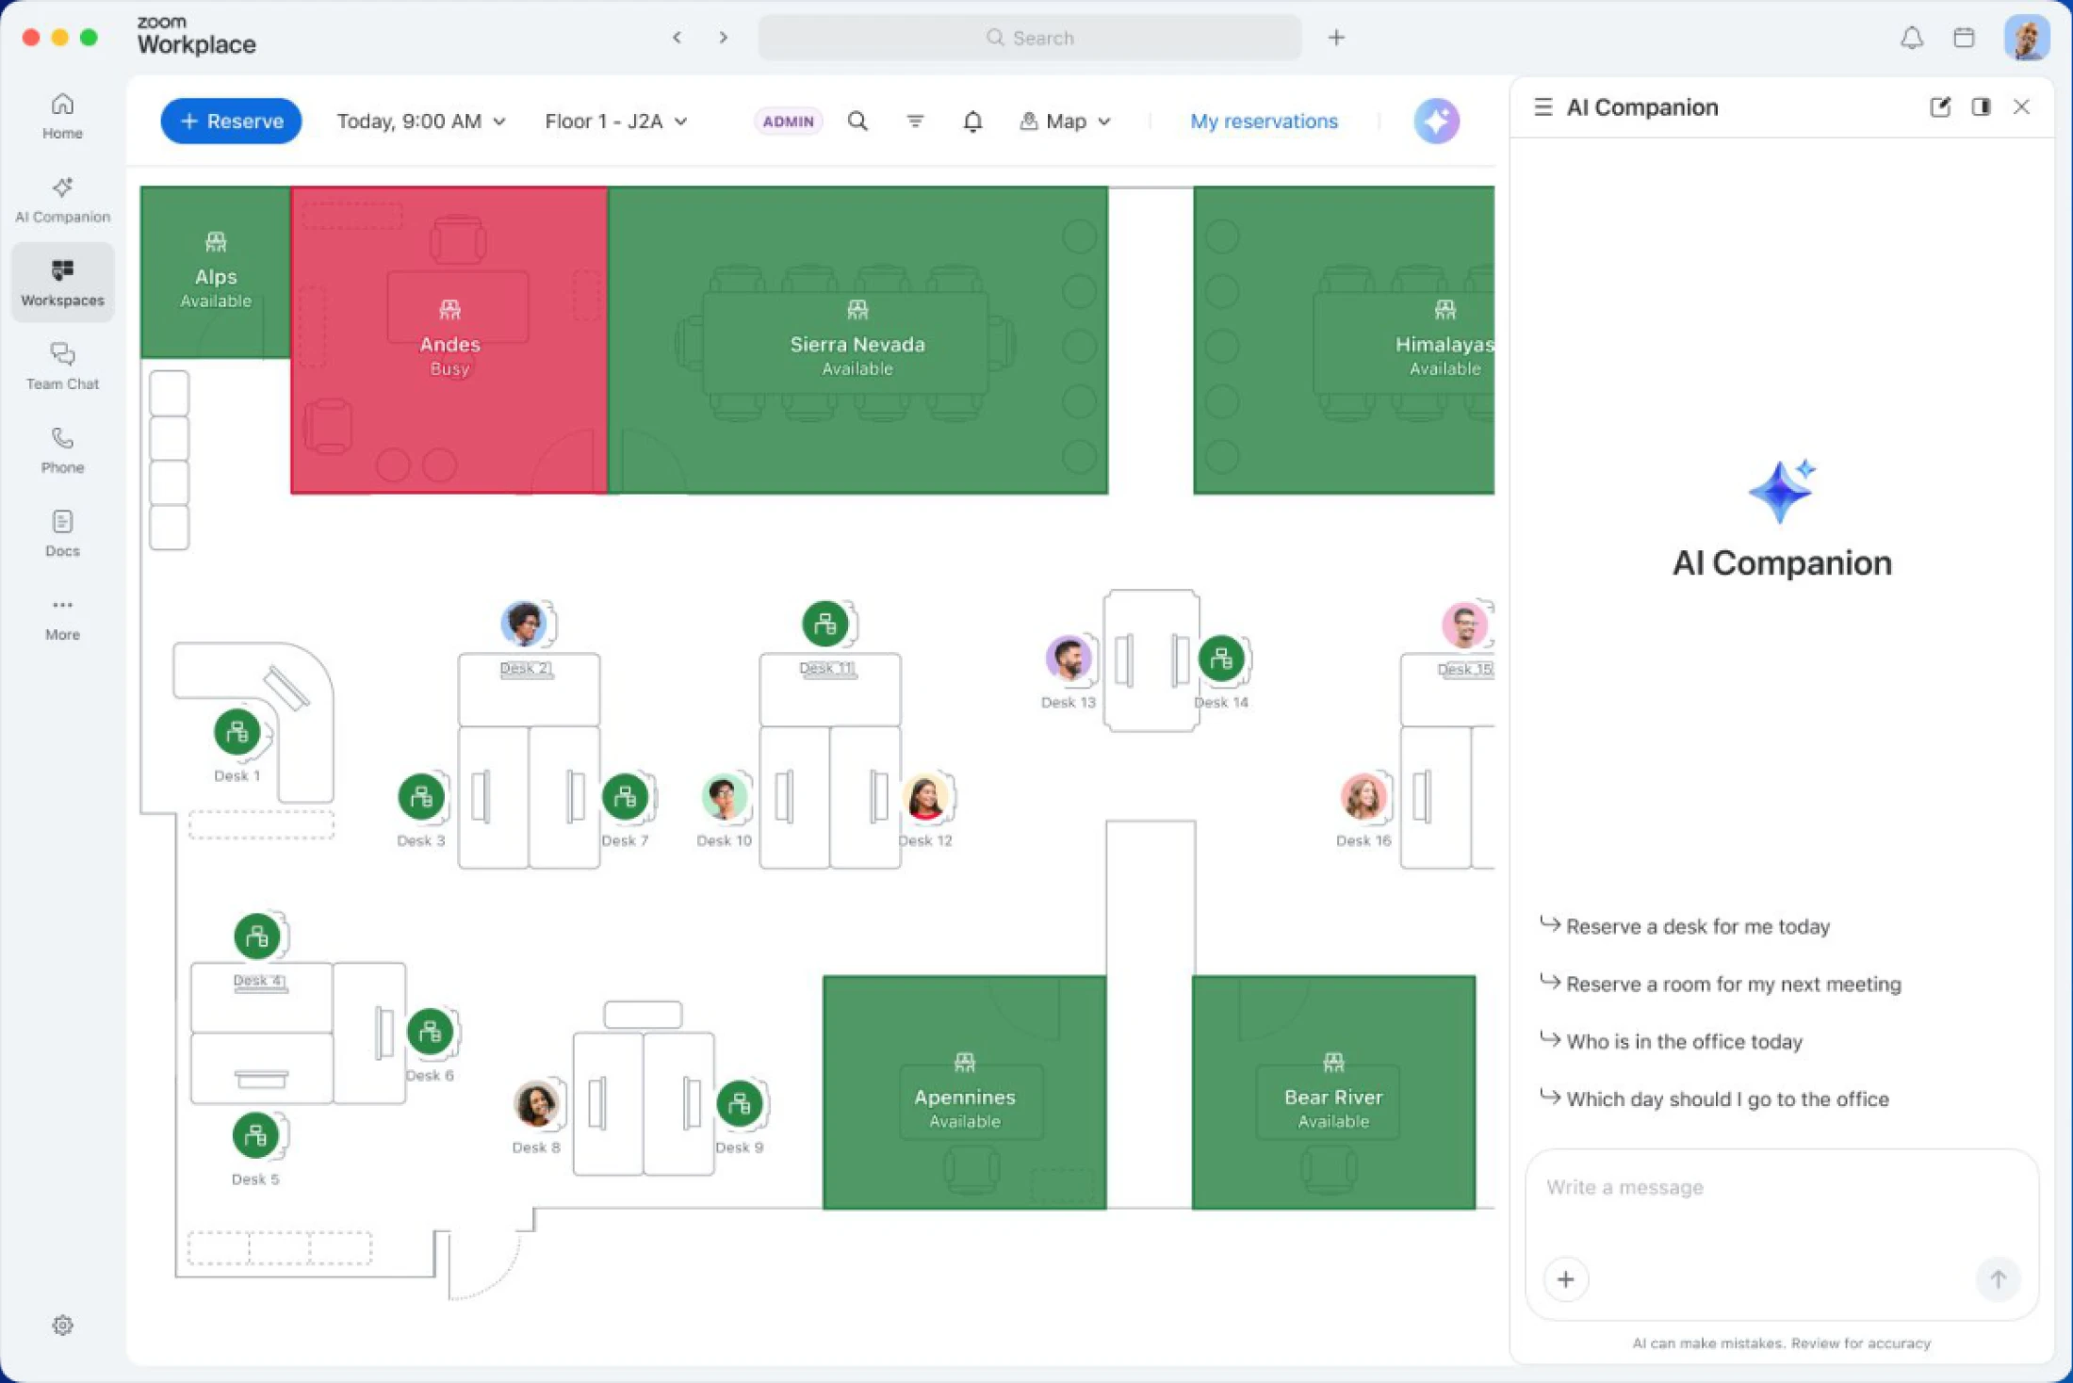Viewport: 2073px width, 1383px height.
Task: Select available Desk 1 icon
Action: [237, 732]
